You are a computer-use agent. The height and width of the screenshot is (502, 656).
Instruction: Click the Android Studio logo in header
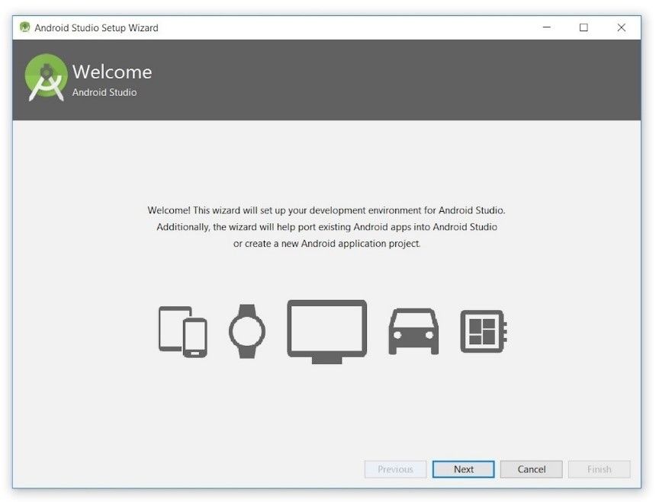tap(46, 78)
